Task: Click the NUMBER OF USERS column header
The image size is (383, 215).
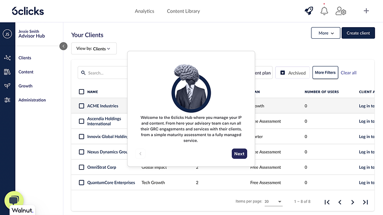Action: [322, 92]
